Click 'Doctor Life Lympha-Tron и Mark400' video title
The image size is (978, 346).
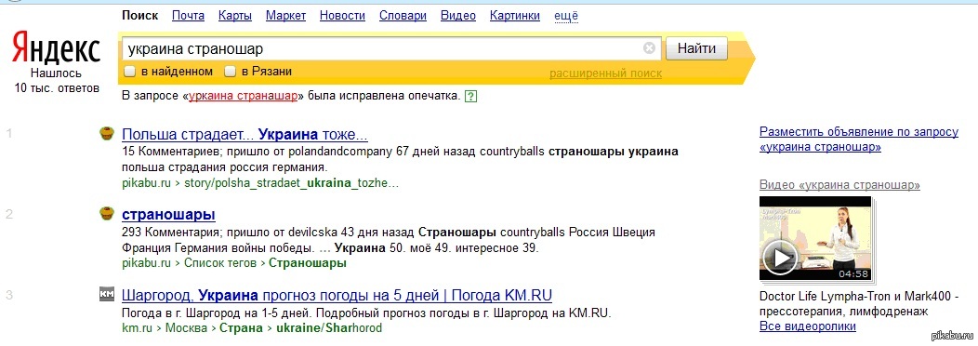coord(858,303)
